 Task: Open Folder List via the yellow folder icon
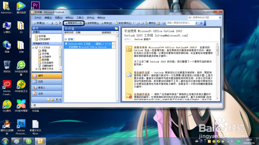click(x=52, y=100)
